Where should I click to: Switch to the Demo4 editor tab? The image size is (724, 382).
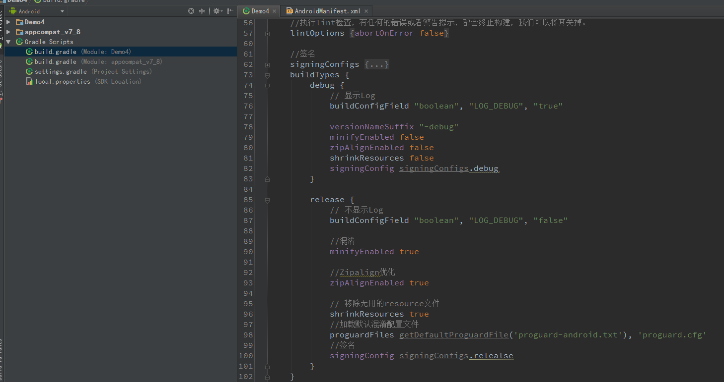click(x=260, y=11)
